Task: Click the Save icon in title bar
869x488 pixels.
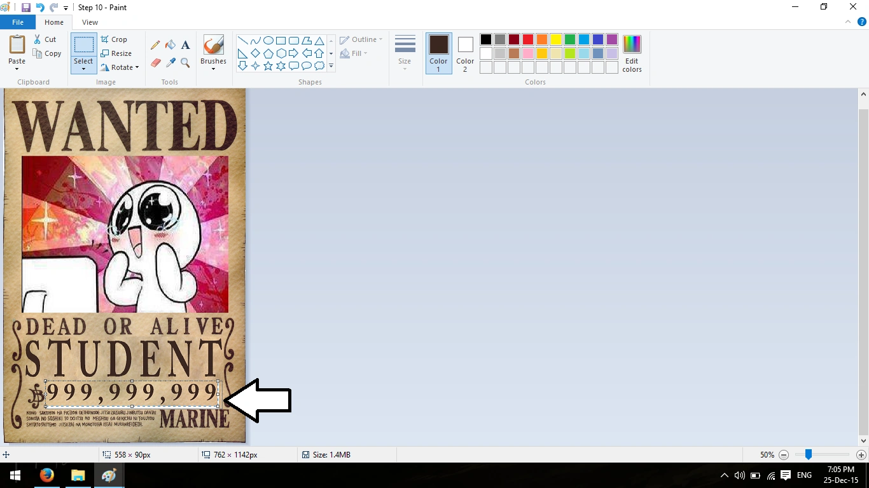Action: pos(26,8)
